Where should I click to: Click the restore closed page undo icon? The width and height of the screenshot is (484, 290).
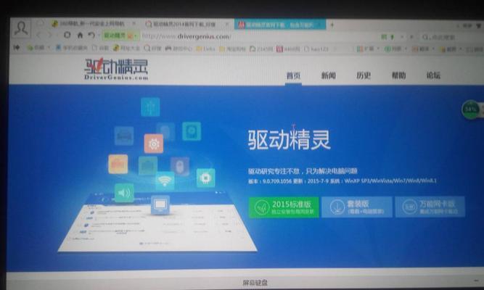(91, 36)
